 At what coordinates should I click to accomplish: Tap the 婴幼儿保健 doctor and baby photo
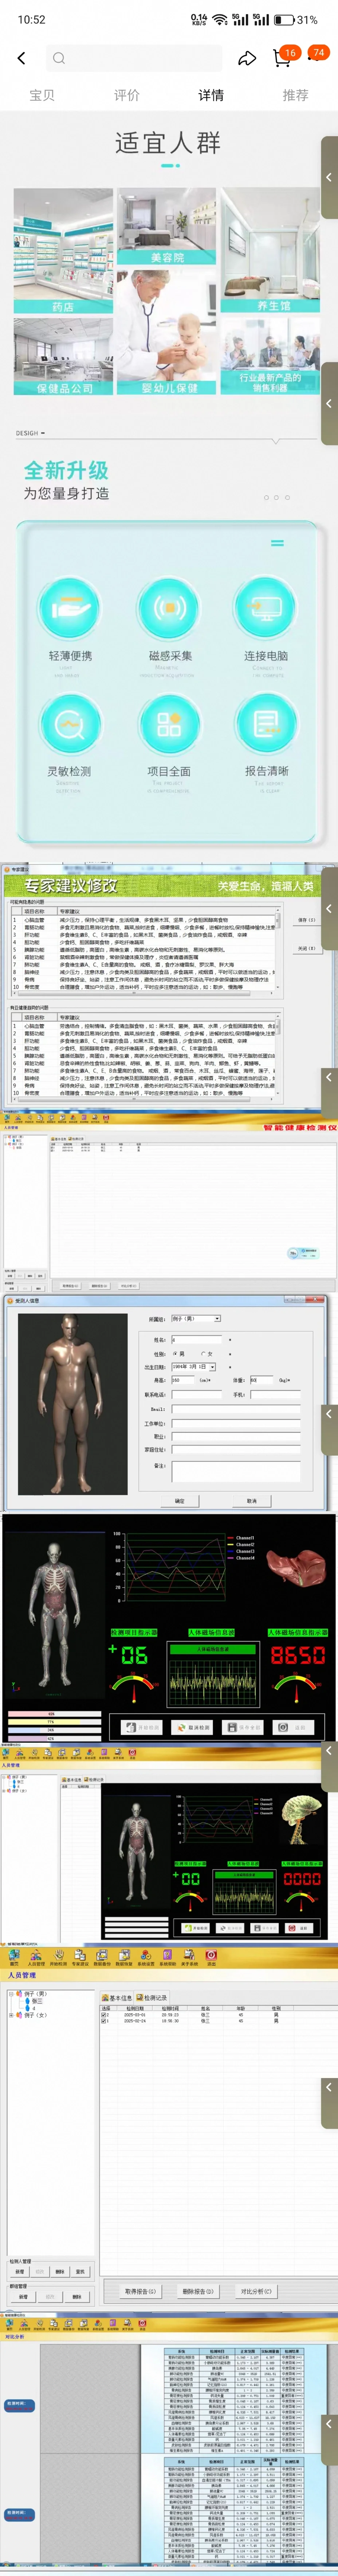coord(166,332)
